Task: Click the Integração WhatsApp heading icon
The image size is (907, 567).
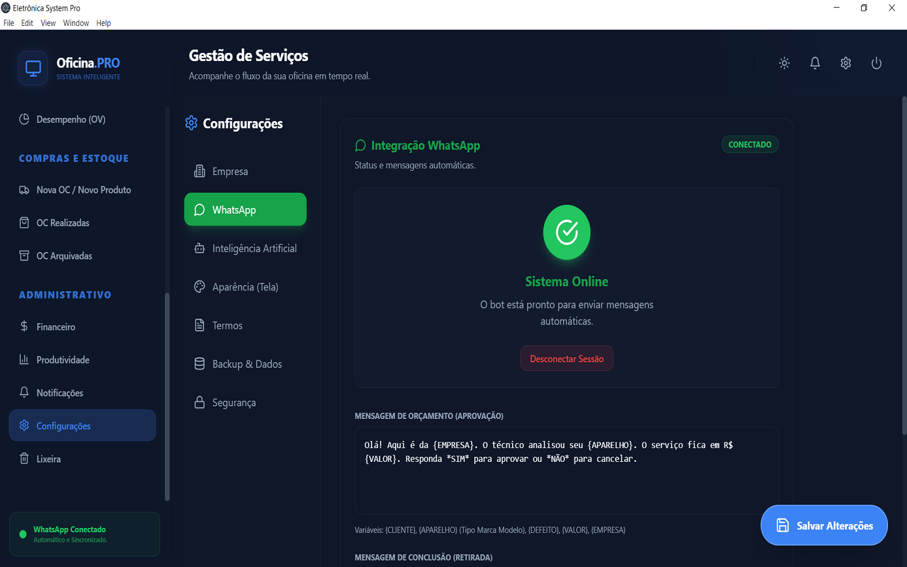Action: coord(360,146)
